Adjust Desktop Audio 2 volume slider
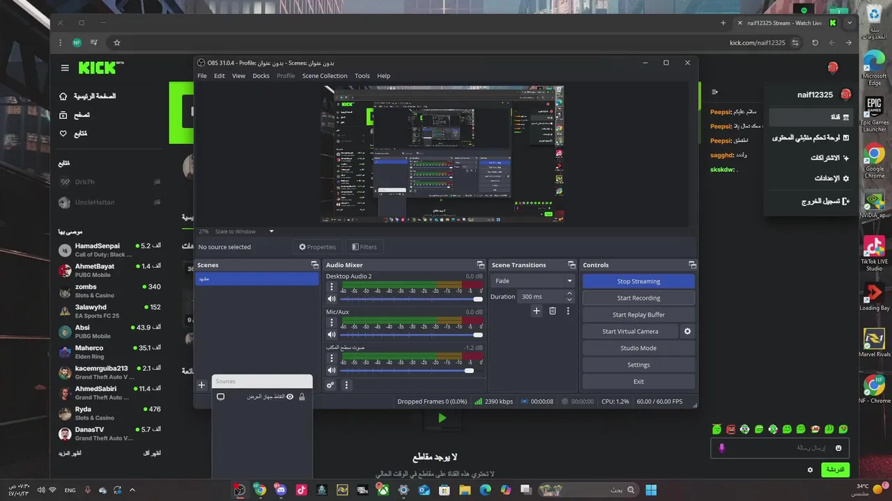The image size is (892, 501). (412, 299)
